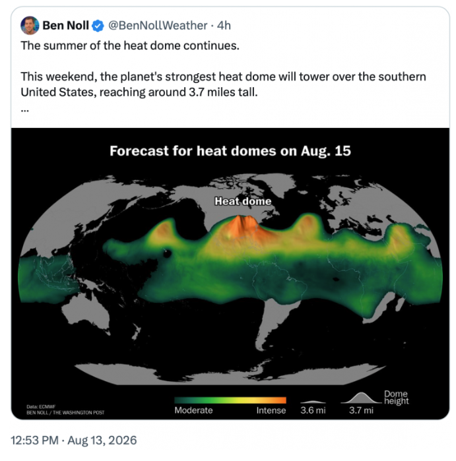
Task: Open the Ben Noll display name
Action: click(65, 26)
